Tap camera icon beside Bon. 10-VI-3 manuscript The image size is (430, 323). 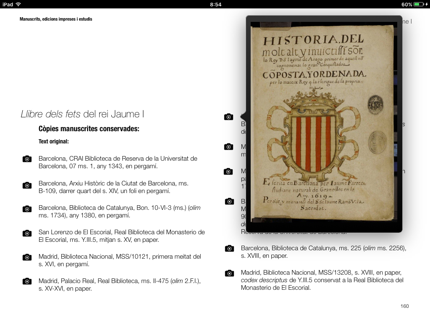pos(27,209)
